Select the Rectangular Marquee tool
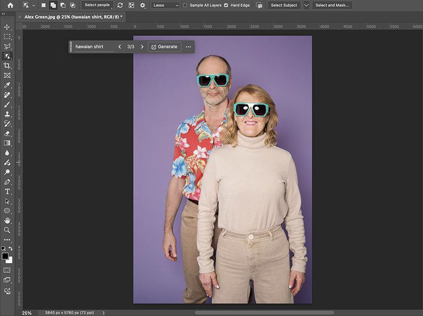This screenshot has width=423, height=316. [x=7, y=36]
